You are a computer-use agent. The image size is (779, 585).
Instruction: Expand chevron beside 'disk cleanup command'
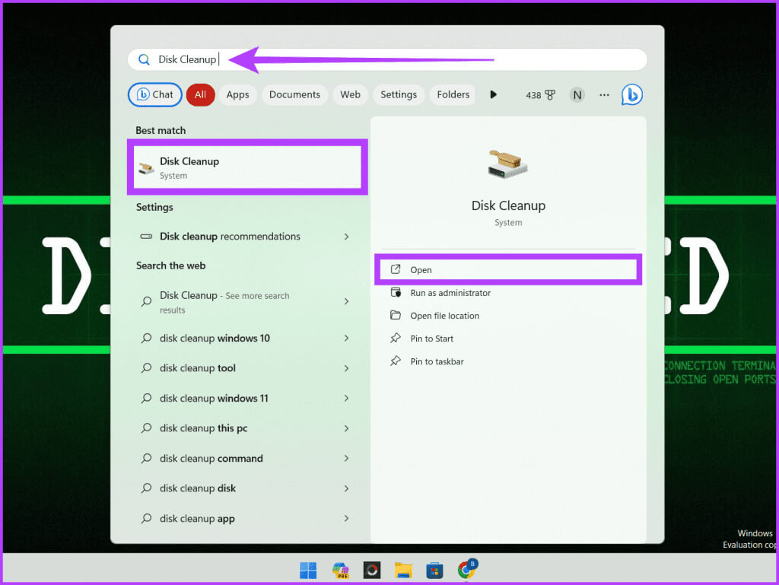pos(346,459)
